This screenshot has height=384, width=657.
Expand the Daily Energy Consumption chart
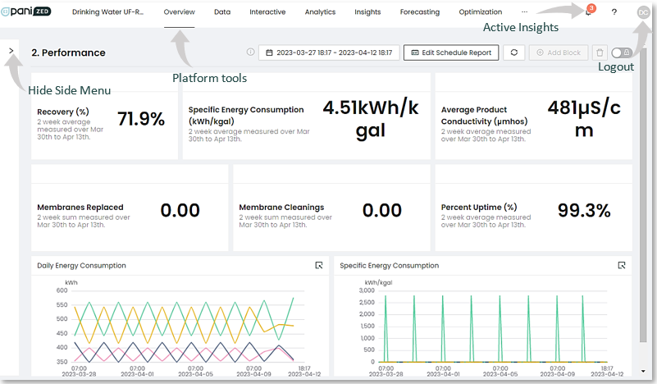click(x=319, y=265)
